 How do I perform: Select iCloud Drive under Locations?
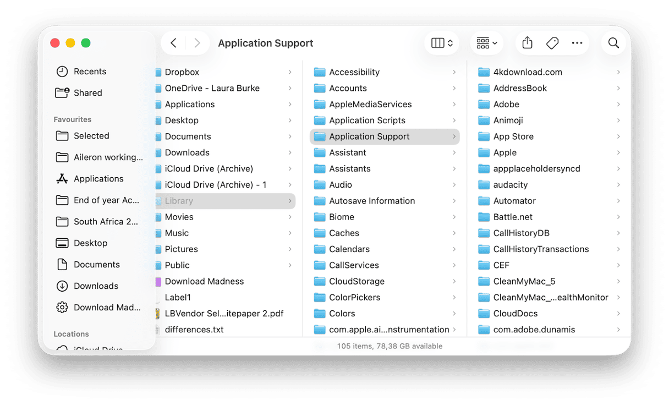tap(97, 348)
